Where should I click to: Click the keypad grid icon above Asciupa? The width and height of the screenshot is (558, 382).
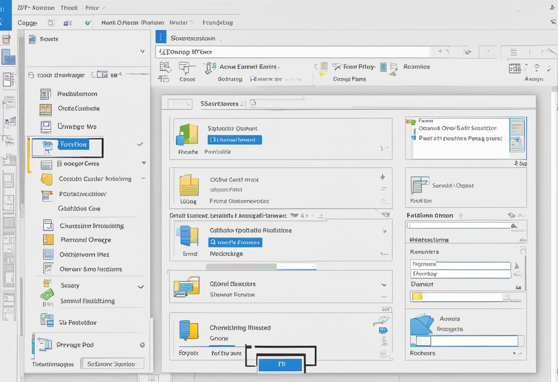tap(515, 68)
